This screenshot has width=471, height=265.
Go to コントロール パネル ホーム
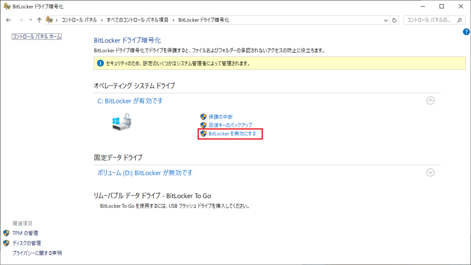pos(36,36)
